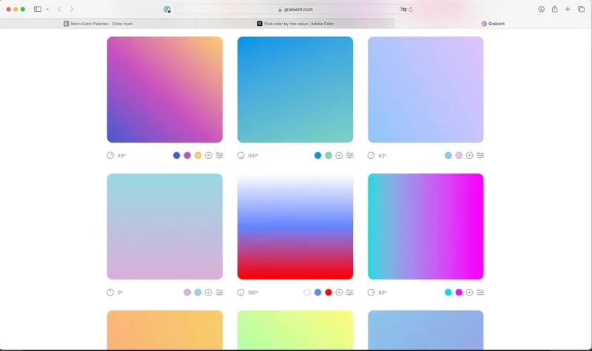Select the blue swatch of the 43° gradient

[x=176, y=155]
